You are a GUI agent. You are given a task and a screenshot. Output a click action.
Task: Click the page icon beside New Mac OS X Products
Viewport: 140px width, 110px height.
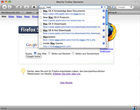pos(41,18)
